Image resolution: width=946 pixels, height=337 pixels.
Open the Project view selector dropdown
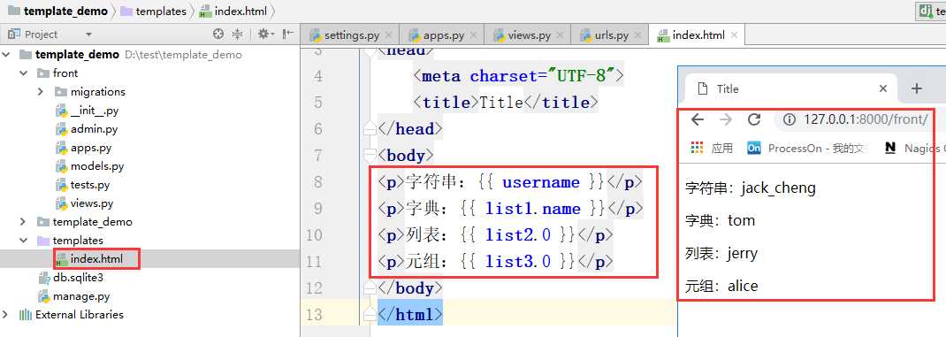(88, 35)
